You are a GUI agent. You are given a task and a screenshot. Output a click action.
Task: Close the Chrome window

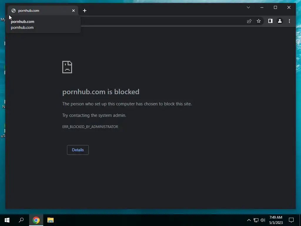[x=289, y=7]
